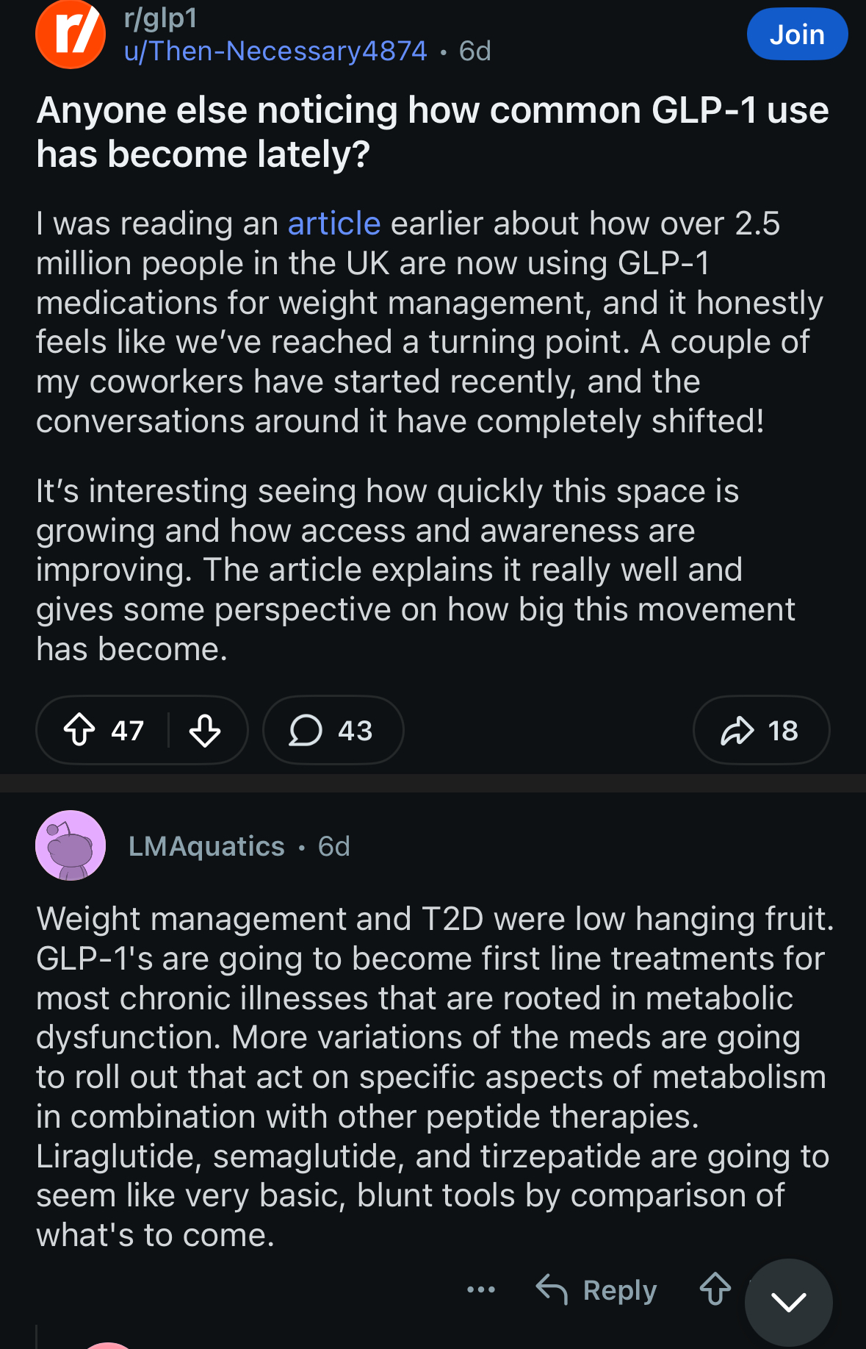Open LMAquatics username link
The width and height of the screenshot is (866, 1349).
coord(206,846)
